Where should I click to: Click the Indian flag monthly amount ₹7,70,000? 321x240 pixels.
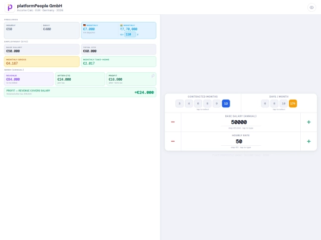128,29
